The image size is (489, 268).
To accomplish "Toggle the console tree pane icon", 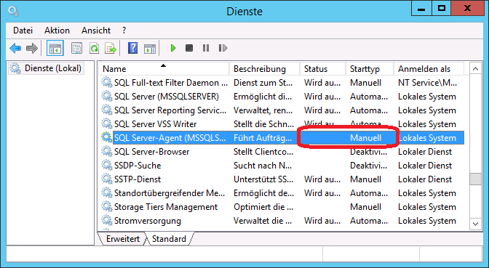I will [55, 48].
